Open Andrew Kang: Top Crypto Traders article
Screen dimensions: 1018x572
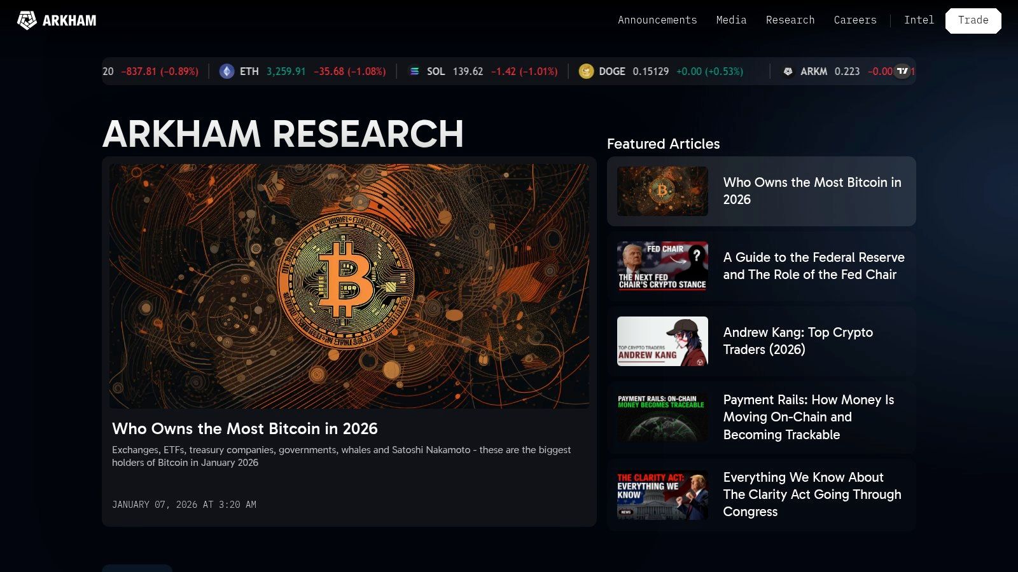[798, 341]
